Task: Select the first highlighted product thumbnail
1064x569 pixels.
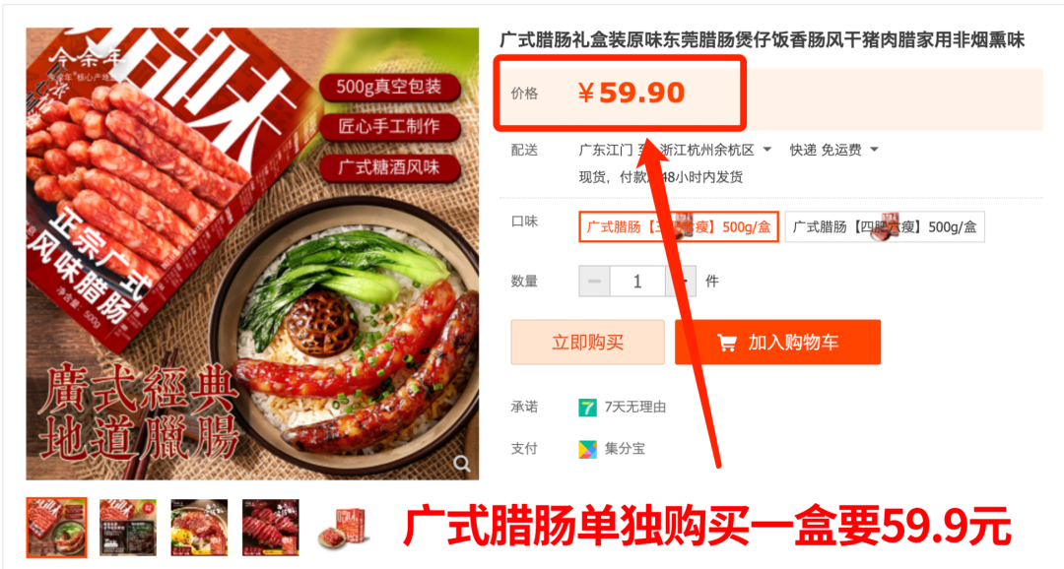Action: click(x=57, y=528)
